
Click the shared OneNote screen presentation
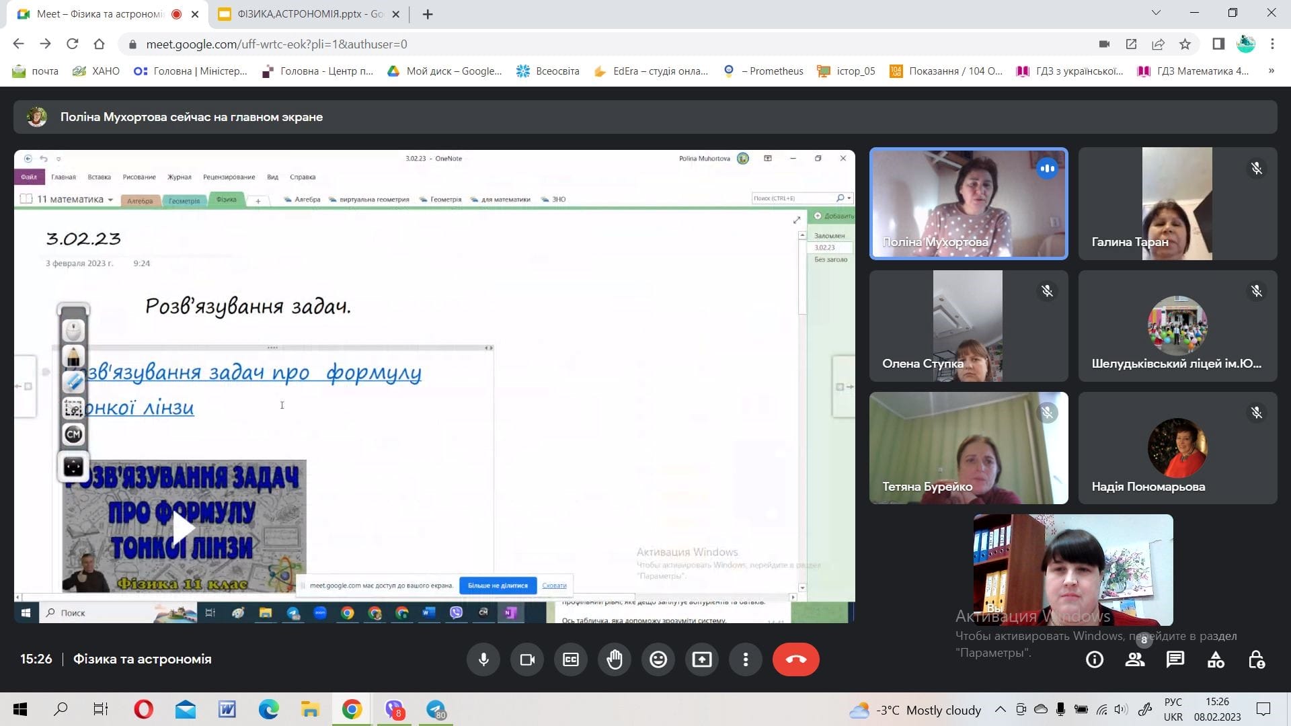[434, 386]
